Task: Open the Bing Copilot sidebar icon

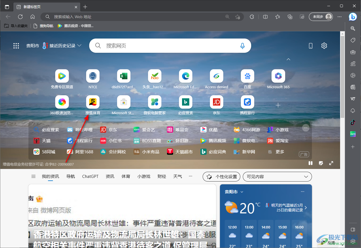Action: tap(353, 17)
